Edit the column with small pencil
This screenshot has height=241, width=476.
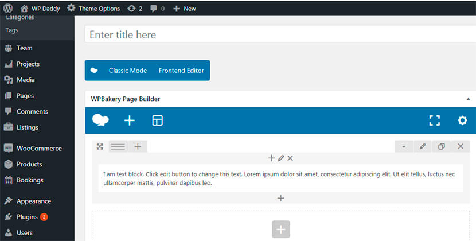pyautogui.click(x=281, y=158)
